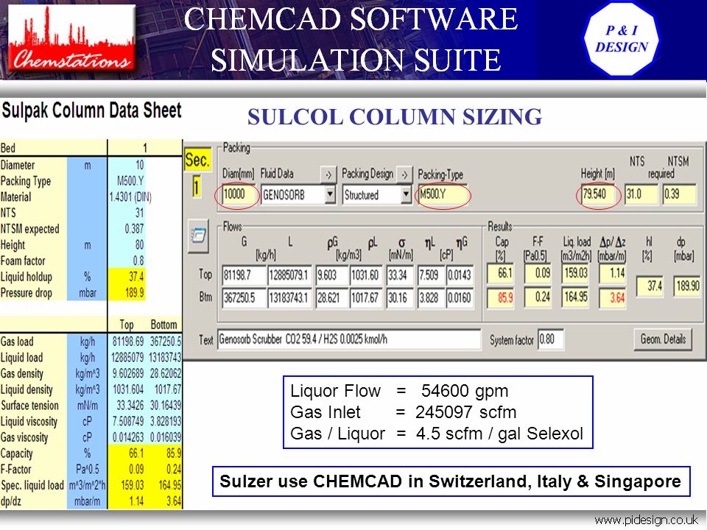Click the Sulzer use CHEMCAD text box

[451, 481]
